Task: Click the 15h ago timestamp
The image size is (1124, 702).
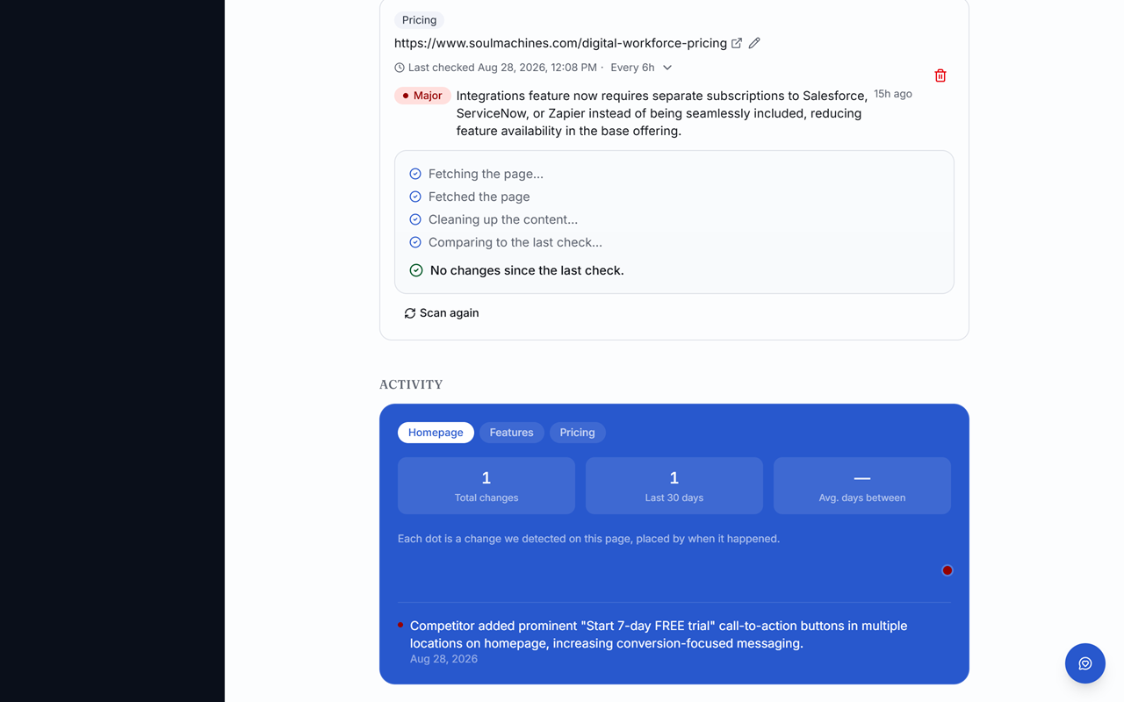Action: coord(893,94)
